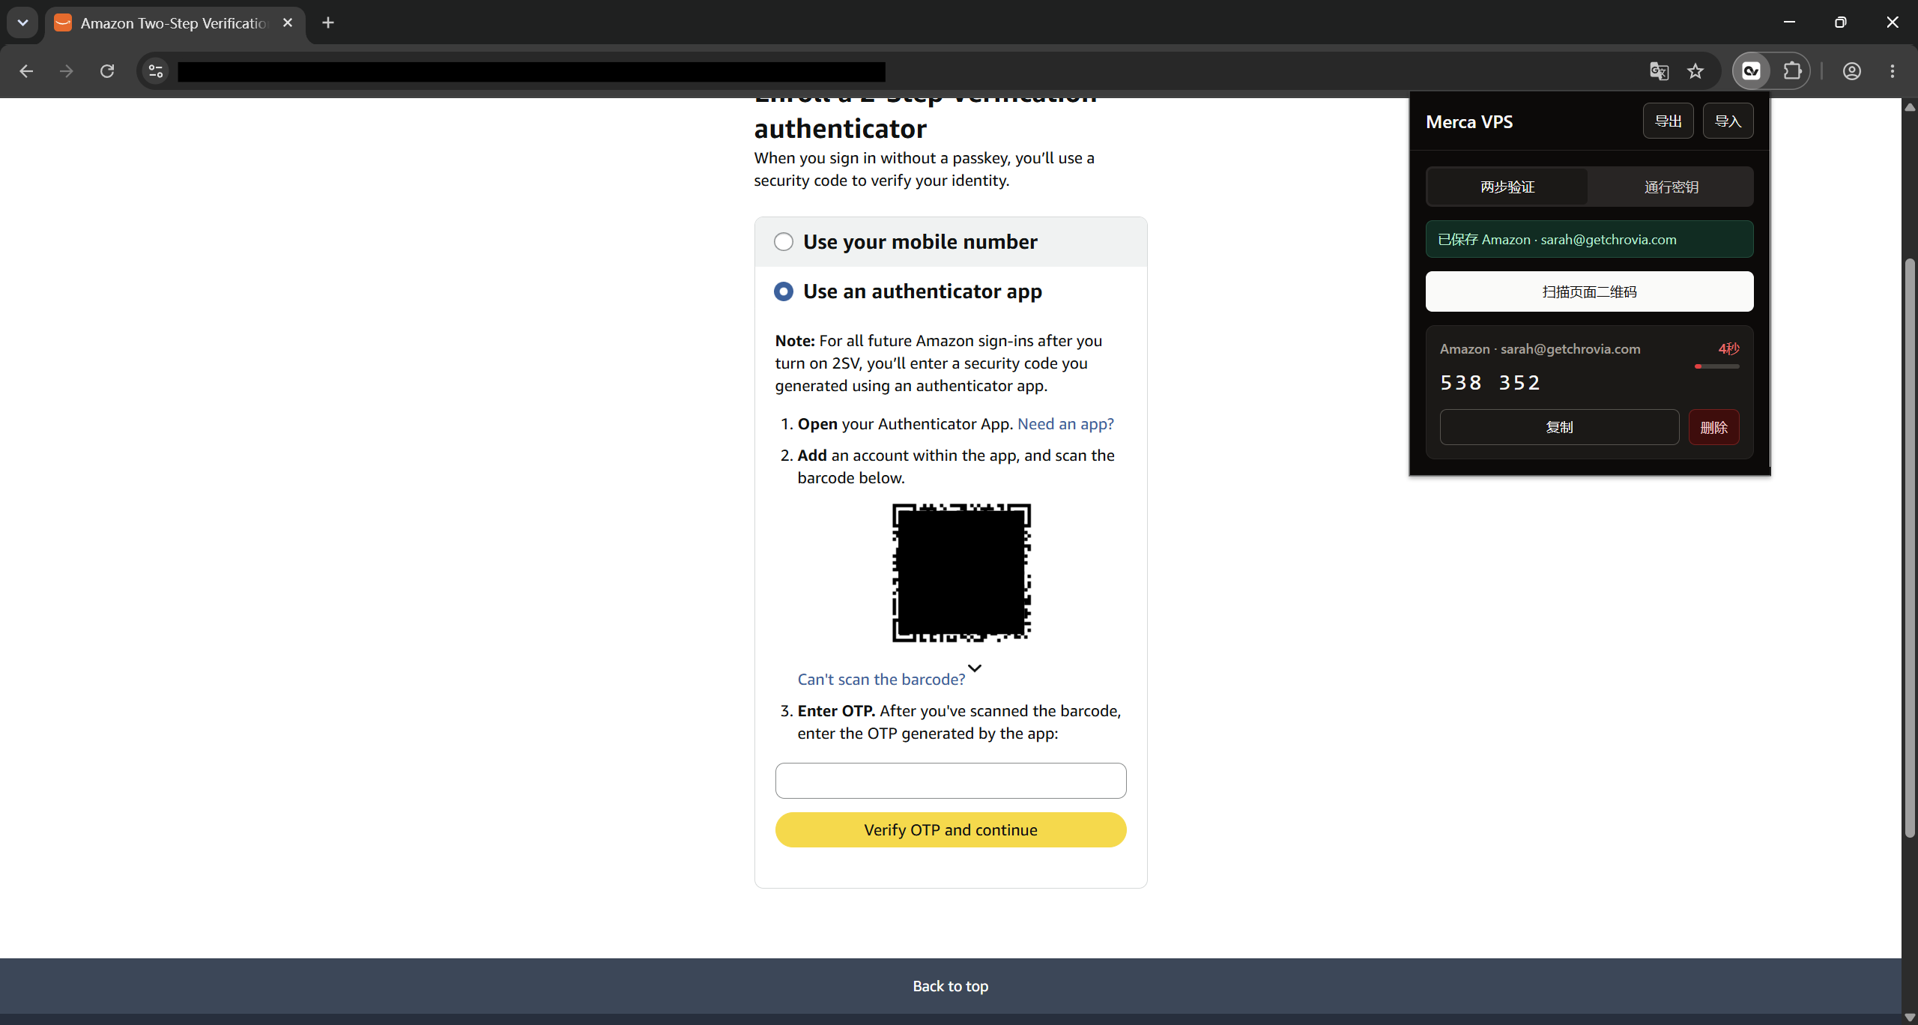Click 扫描页面二维码 scan QR button
This screenshot has width=1918, height=1025.
click(x=1589, y=291)
